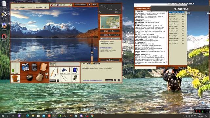Image resolution: width=210 pixels, height=118 pixels.
Task: Select tackle slot button 1
Action: [47, 73]
